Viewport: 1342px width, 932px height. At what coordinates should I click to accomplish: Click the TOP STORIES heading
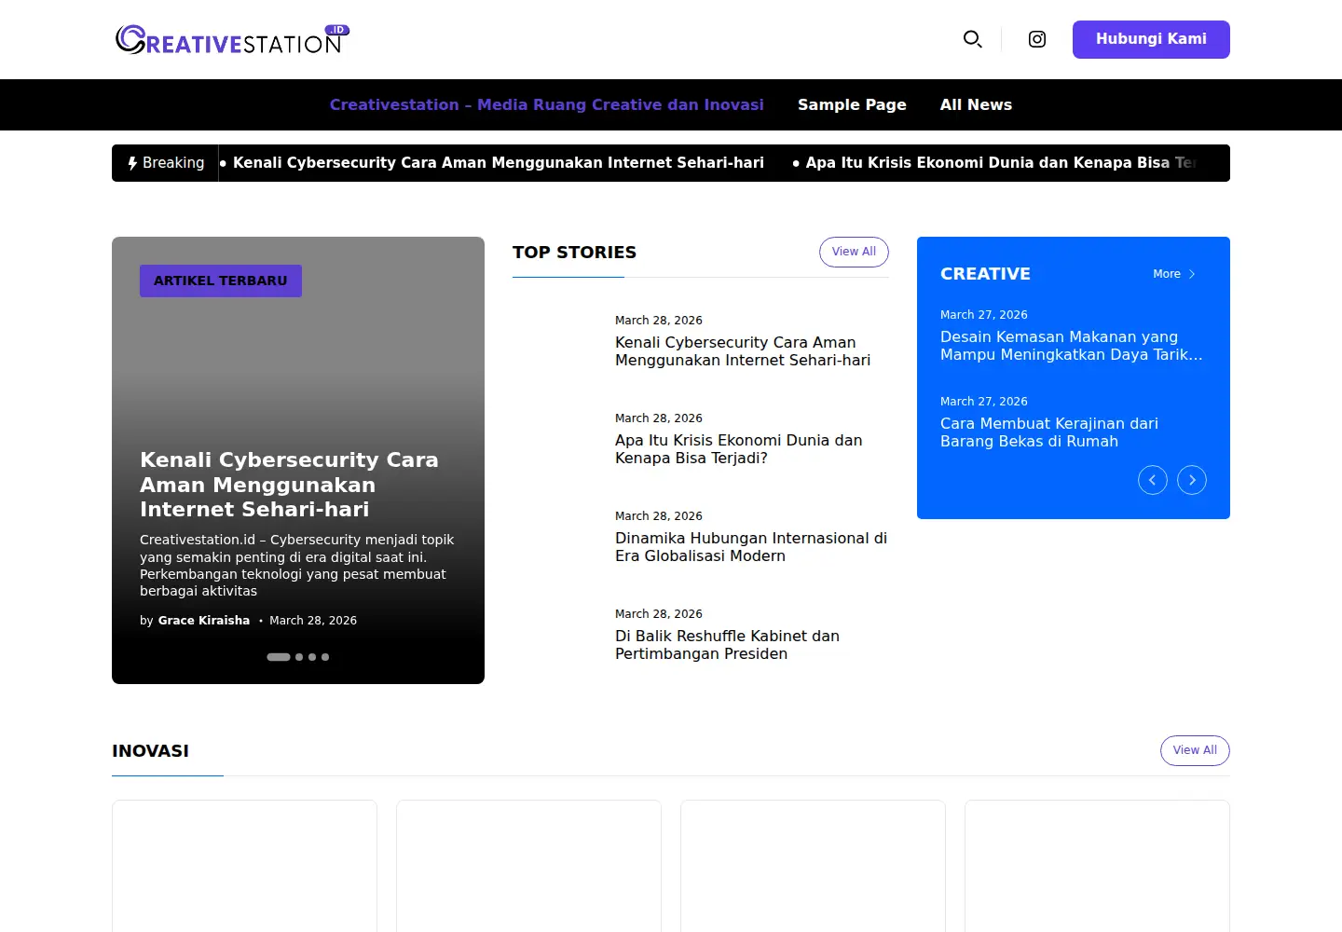[574, 253]
